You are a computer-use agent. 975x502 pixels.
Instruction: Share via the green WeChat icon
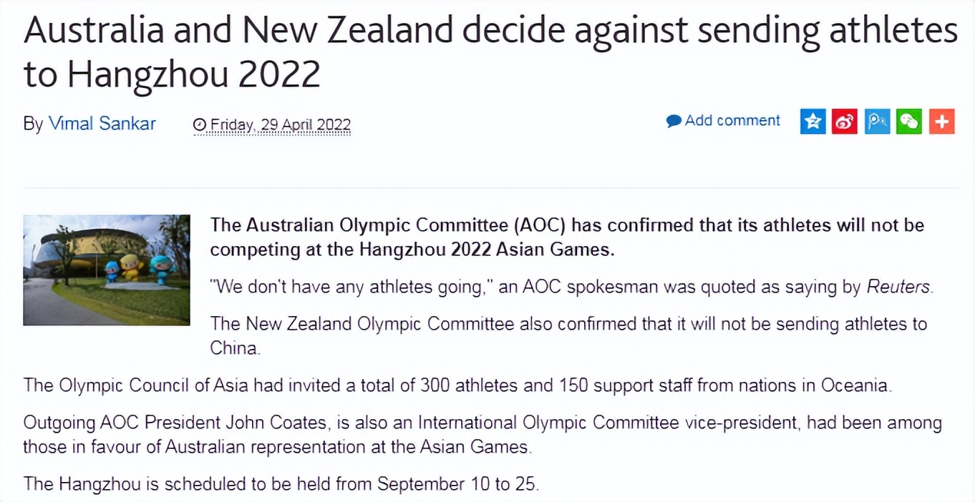tap(909, 122)
